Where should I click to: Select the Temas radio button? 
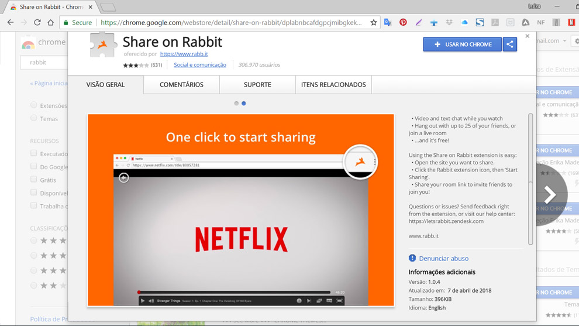pyautogui.click(x=33, y=118)
